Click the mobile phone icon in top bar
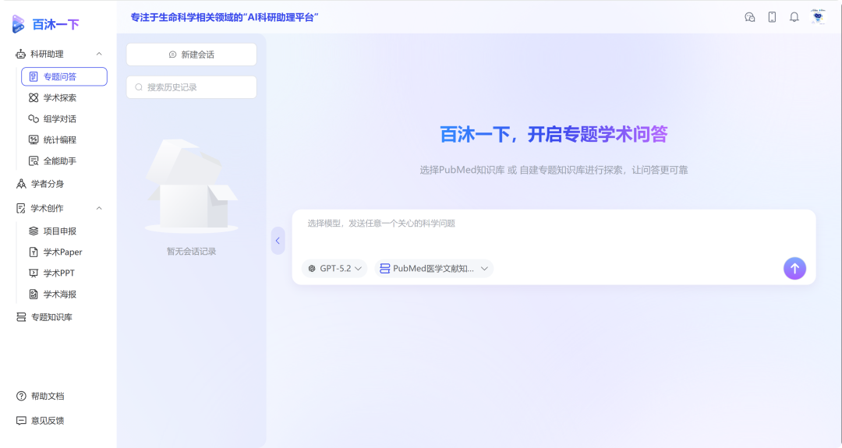Image resolution: width=842 pixels, height=448 pixels. pyautogui.click(x=772, y=17)
